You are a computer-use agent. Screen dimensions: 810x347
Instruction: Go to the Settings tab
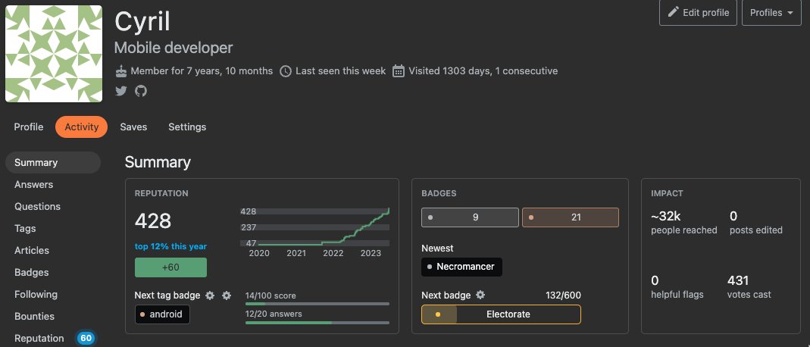pyautogui.click(x=187, y=127)
